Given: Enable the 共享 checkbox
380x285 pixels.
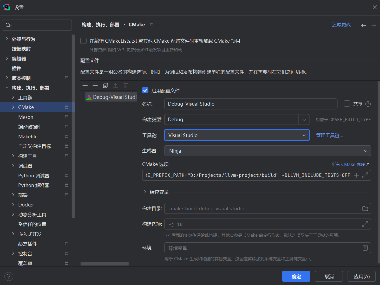Looking at the screenshot, I should click(347, 104).
